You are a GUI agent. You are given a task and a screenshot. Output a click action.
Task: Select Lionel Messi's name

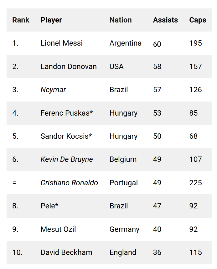coord(62,43)
